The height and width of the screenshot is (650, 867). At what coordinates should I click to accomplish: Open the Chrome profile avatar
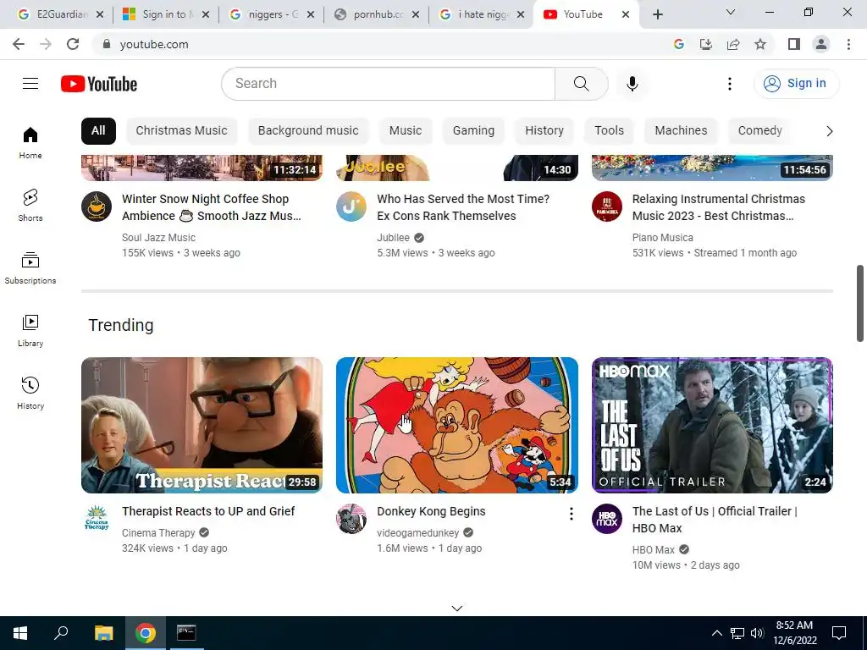pos(821,44)
